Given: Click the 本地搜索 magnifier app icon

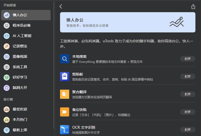Looking at the screenshot, I should click(x=65, y=59).
